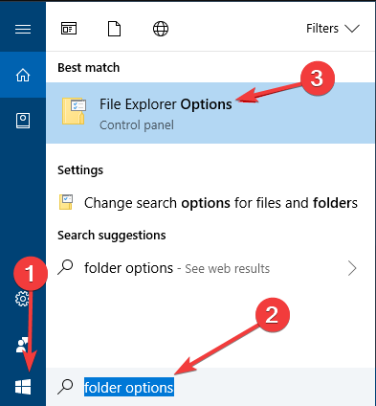
Task: Select the Home icon in sidebar
Action: click(x=23, y=76)
